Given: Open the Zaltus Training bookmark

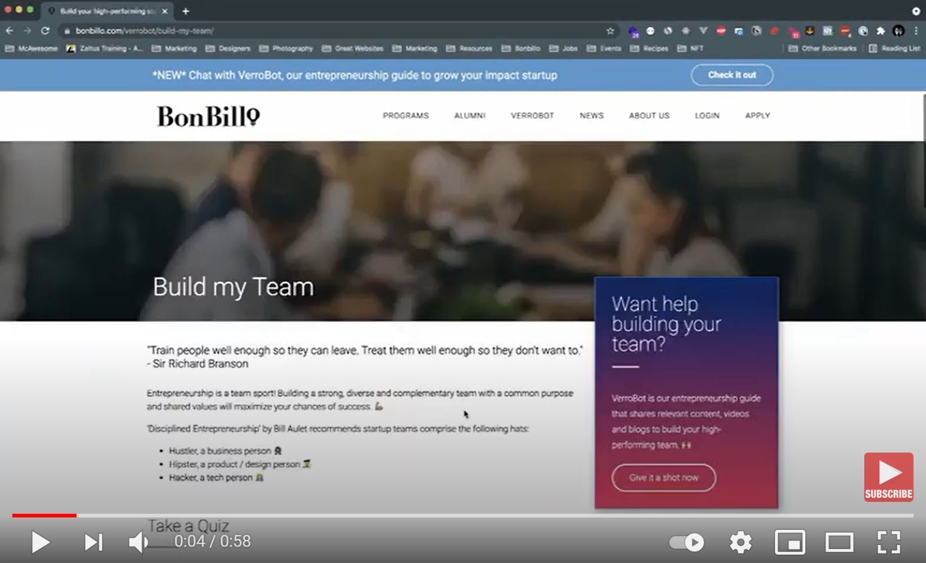Looking at the screenshot, I should pyautogui.click(x=104, y=48).
